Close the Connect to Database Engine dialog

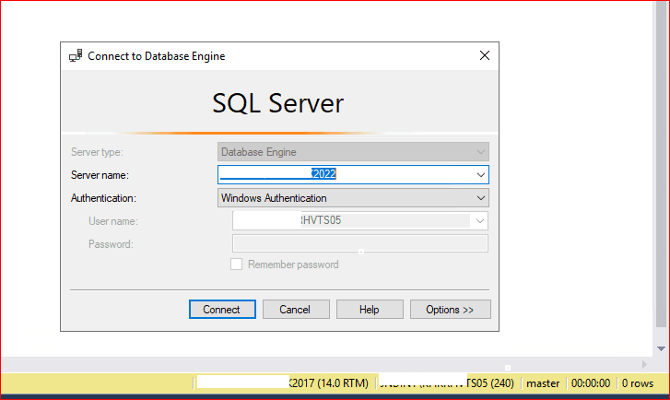point(484,56)
